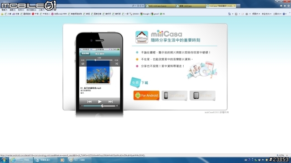Open the QMAG favorites bar link

coord(134,14)
